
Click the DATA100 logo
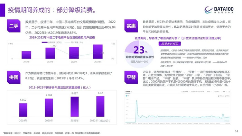pos(219,10)
